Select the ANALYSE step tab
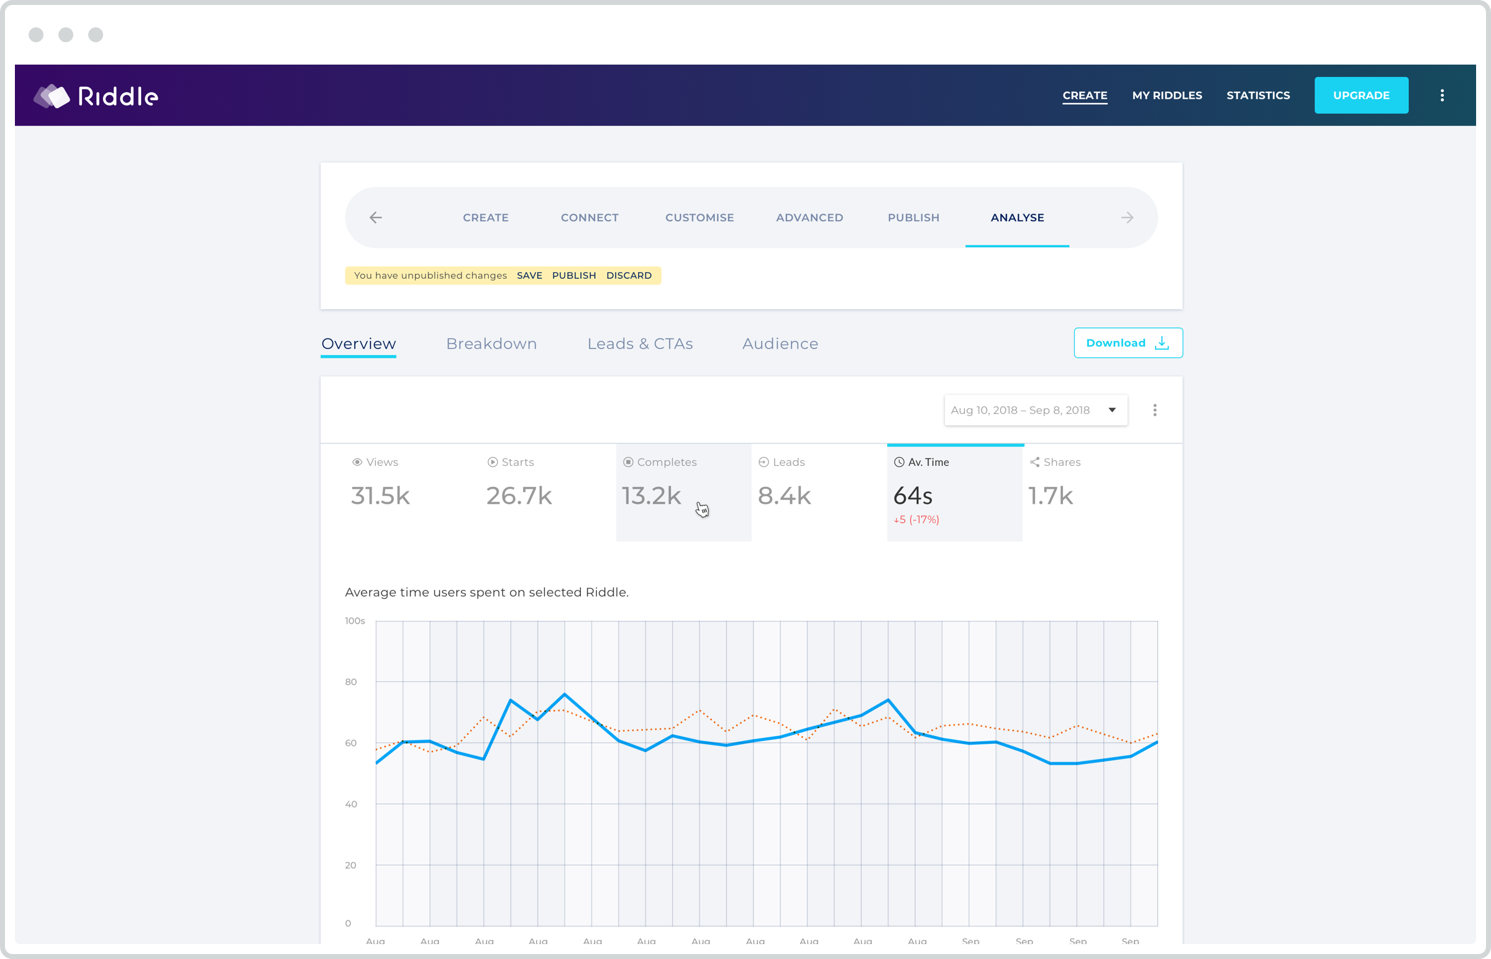The image size is (1491, 959). pyautogui.click(x=1017, y=217)
